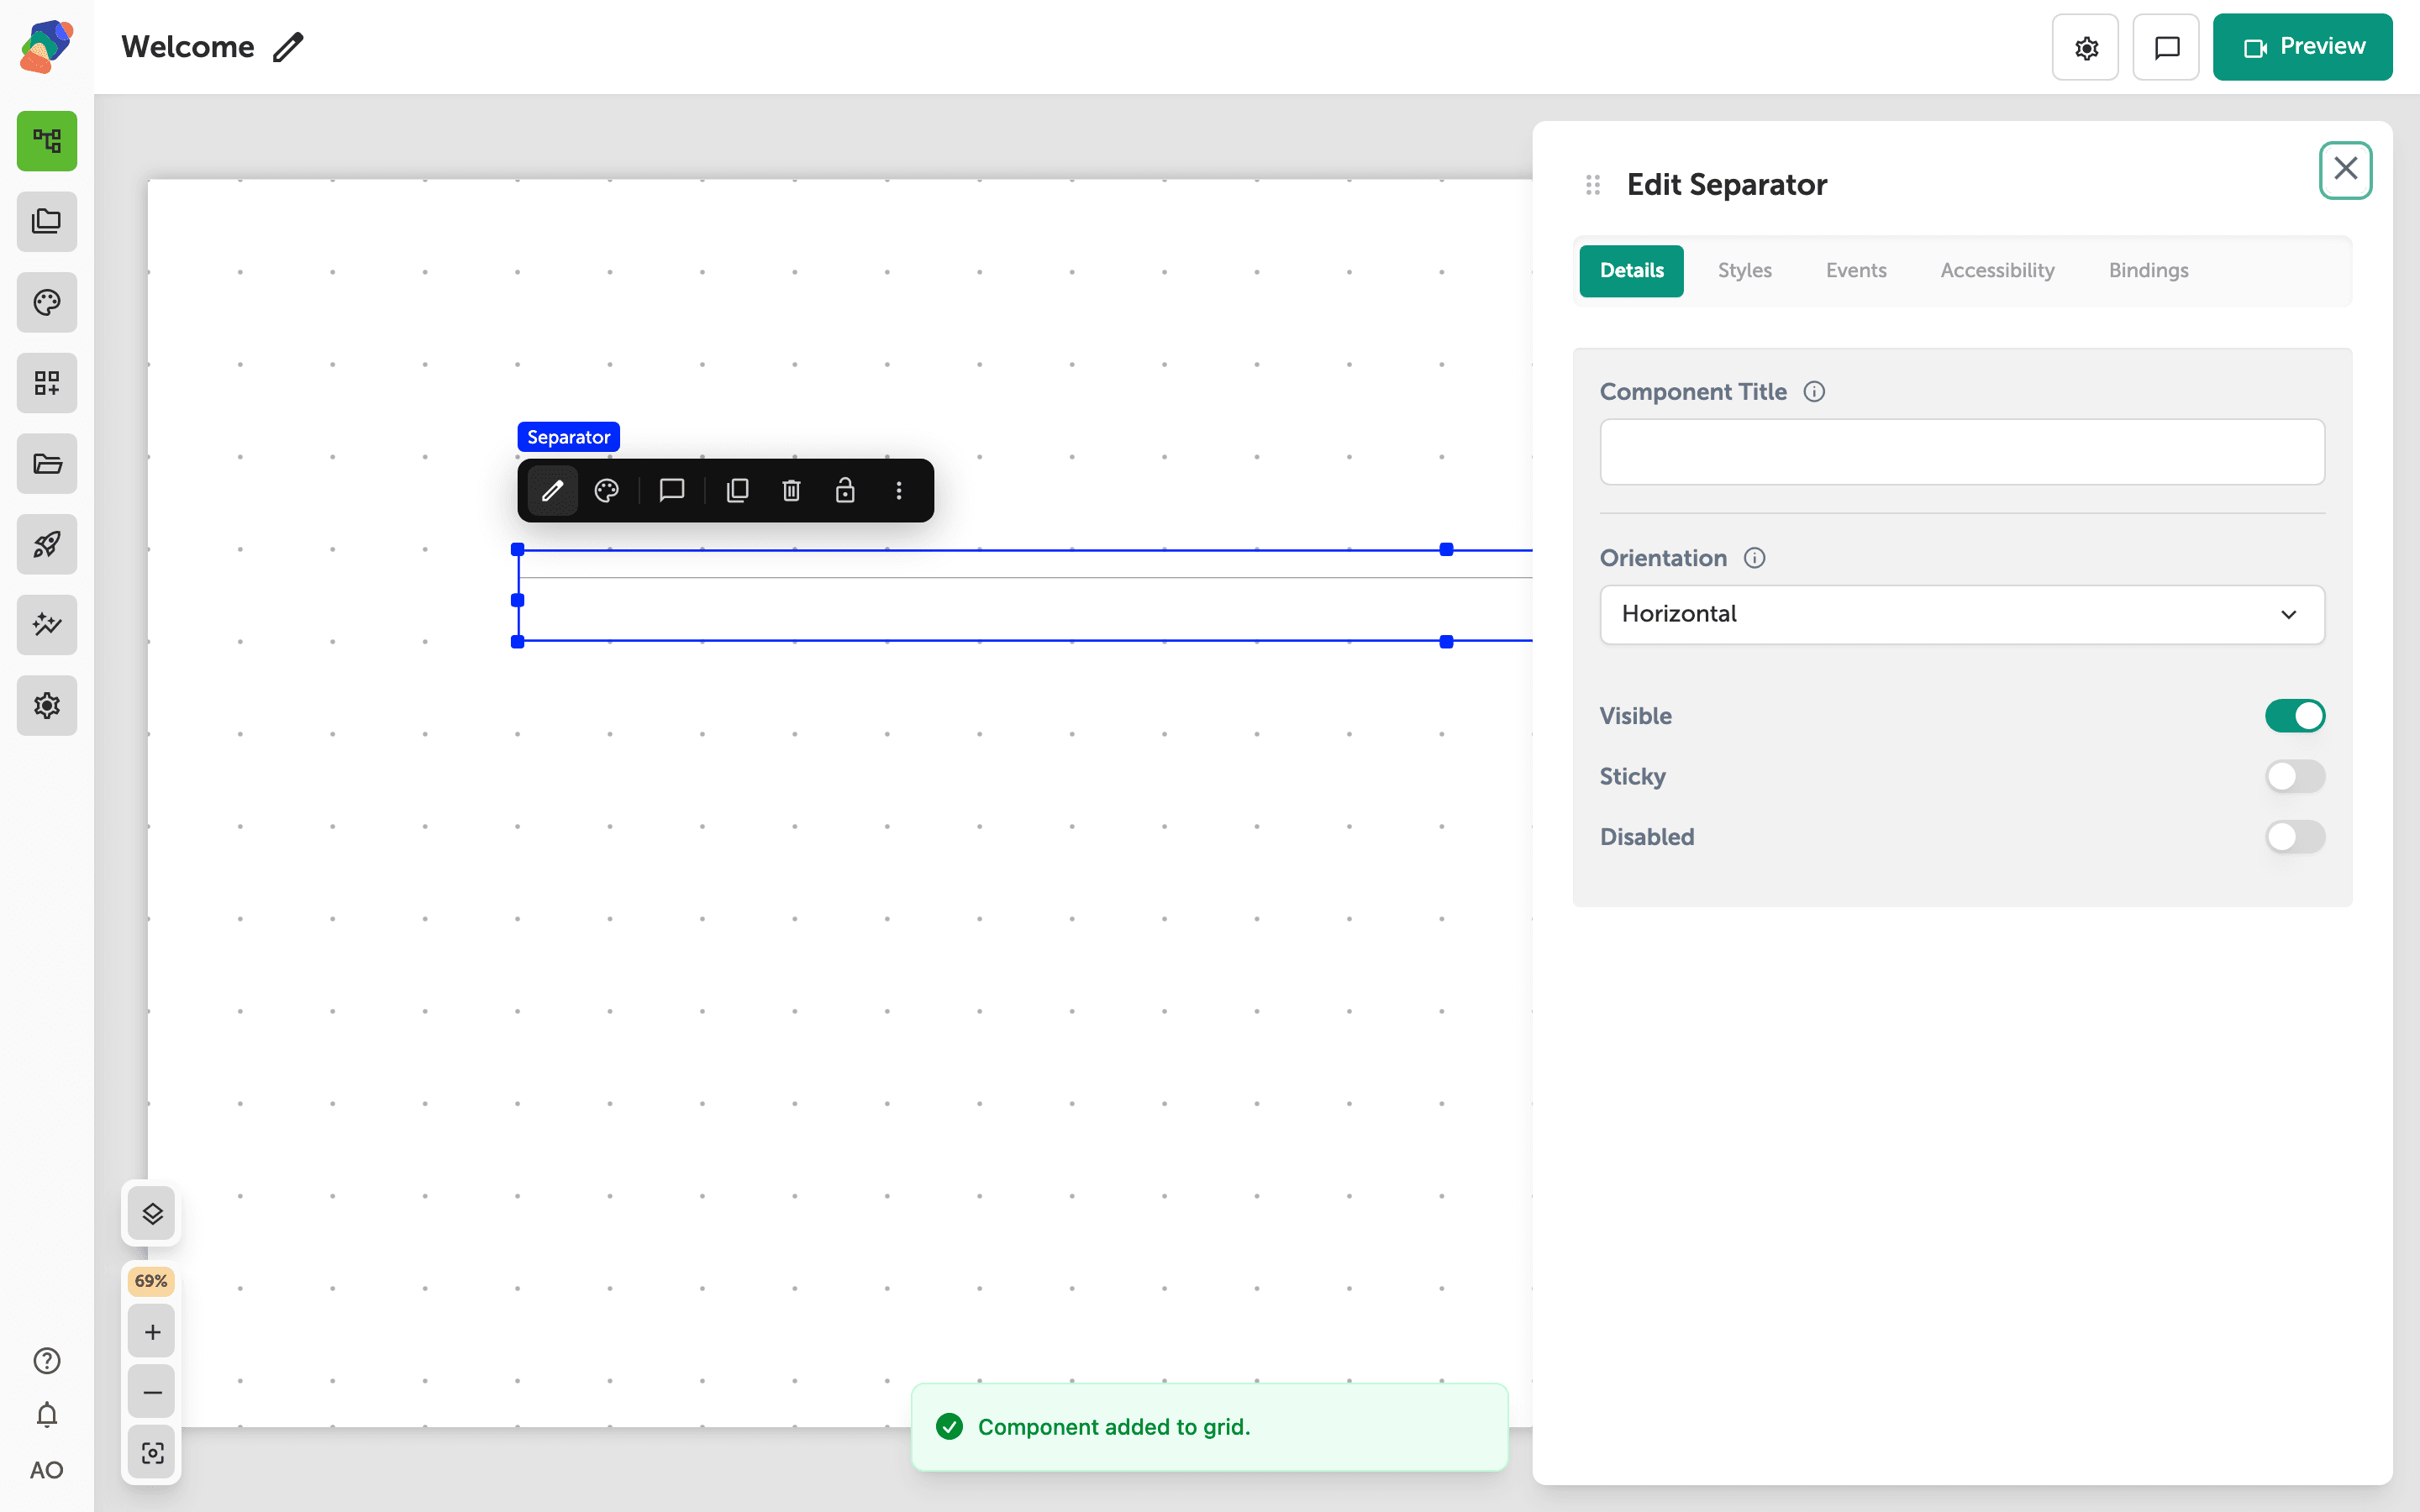The image size is (2420, 1512).
Task: Open page settings gear in top bar
Action: click(2085, 47)
